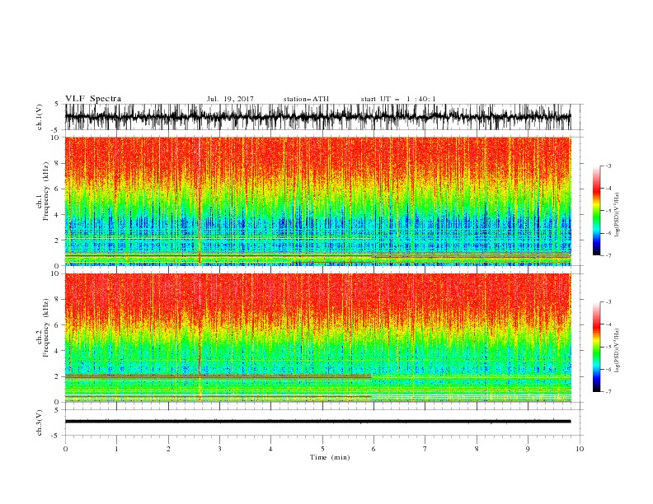Click the ch.3 flat voltage trace
Screen dimensions: 653x504
click(317, 422)
